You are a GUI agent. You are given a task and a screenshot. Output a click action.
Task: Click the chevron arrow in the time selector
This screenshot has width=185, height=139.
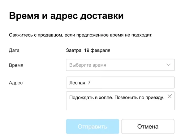tap(168, 65)
